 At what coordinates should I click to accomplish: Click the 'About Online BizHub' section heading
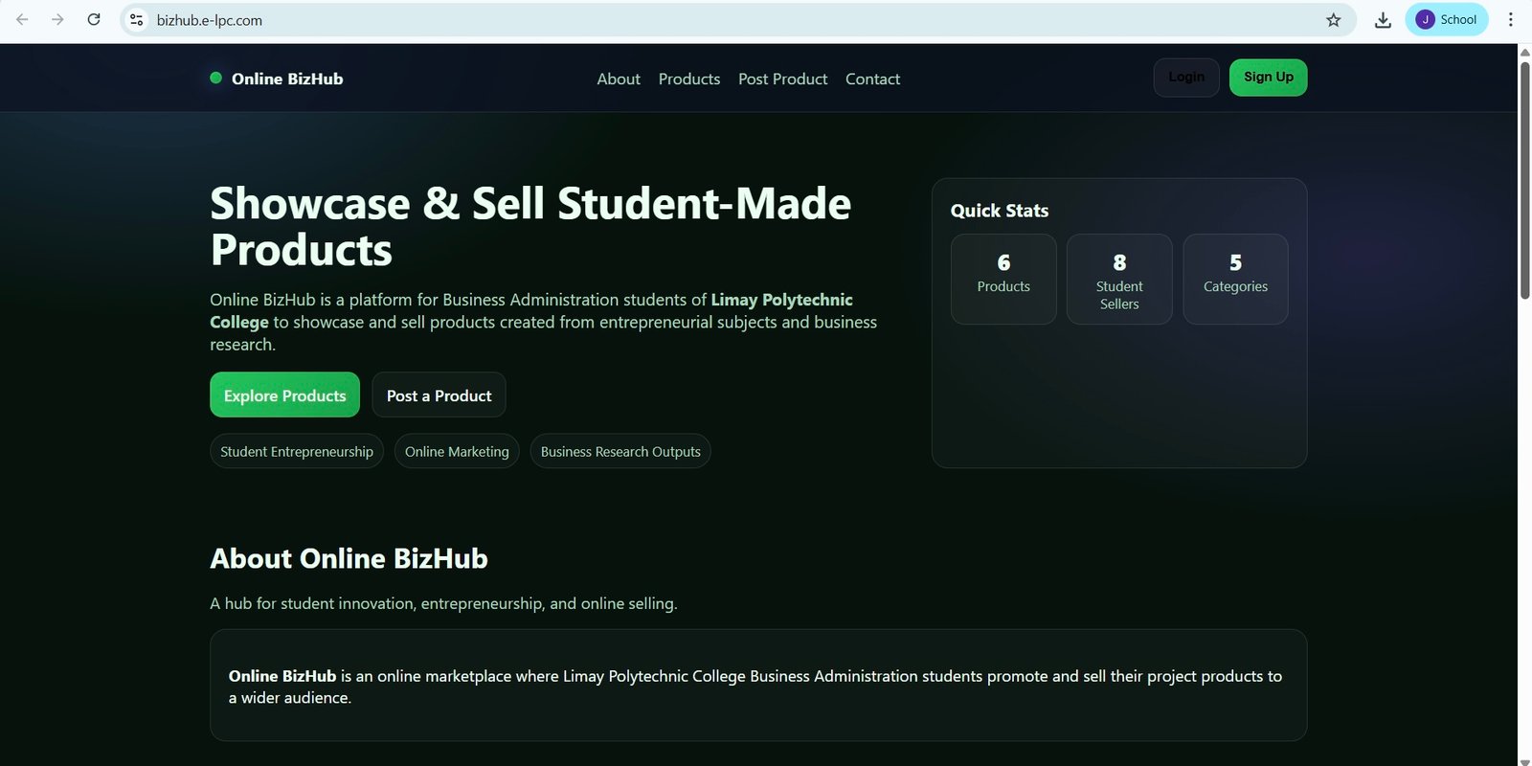tap(349, 558)
